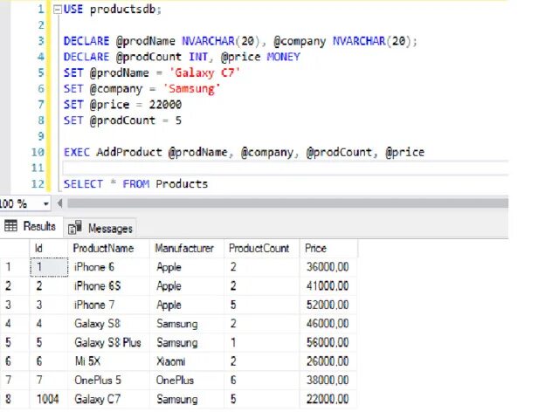
Task: Click the price cell '41000,00'
Action: pyautogui.click(x=328, y=285)
